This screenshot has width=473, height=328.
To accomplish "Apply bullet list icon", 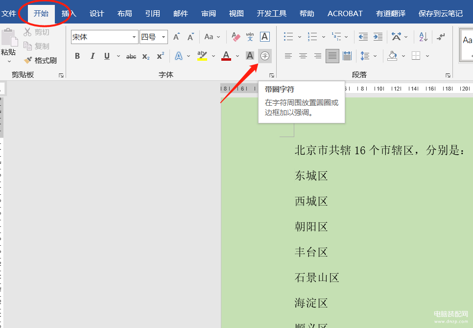I will click(x=288, y=37).
